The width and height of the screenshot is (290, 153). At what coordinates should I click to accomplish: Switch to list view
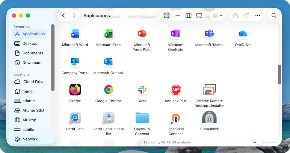pos(177,16)
